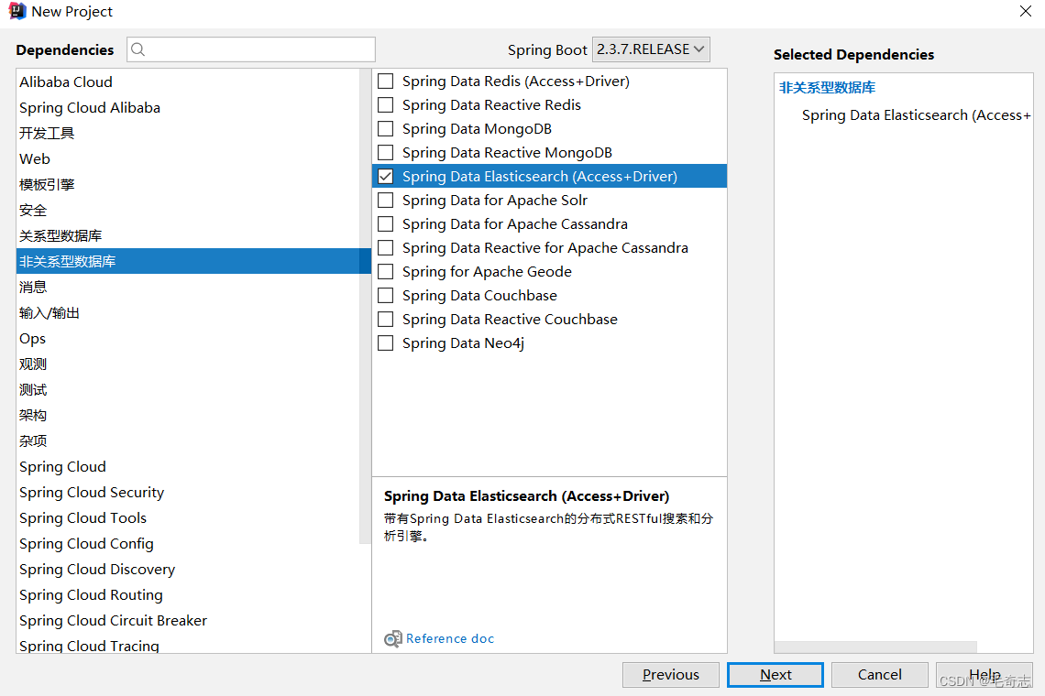This screenshot has width=1045, height=696.
Task: Check Spring Data for Apache Solr
Action: point(385,201)
